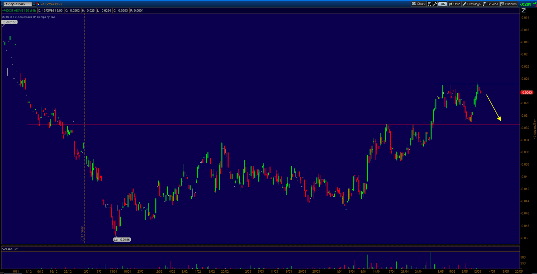Click the 2014 year marker label

[x=82, y=233]
